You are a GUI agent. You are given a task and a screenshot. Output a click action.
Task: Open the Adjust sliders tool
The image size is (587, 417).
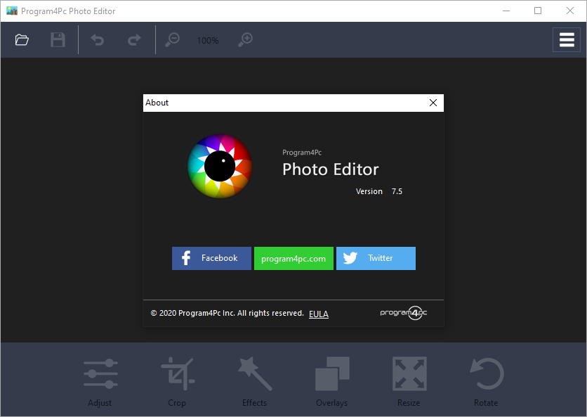pyautogui.click(x=100, y=383)
